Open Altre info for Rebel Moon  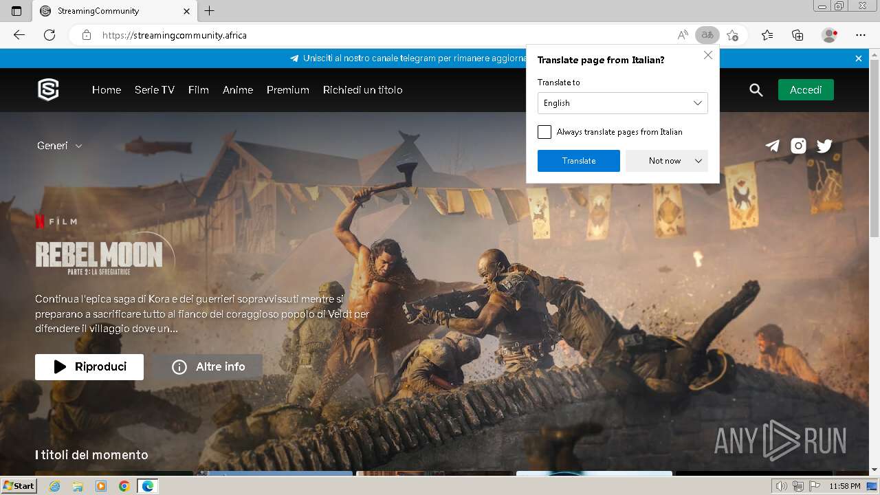click(208, 367)
